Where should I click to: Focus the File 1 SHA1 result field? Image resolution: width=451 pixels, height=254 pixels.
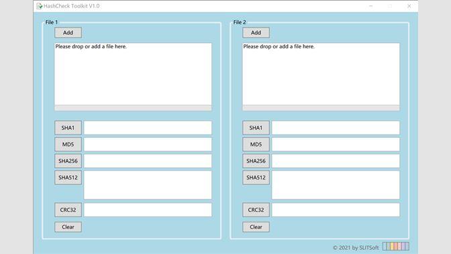click(148, 128)
